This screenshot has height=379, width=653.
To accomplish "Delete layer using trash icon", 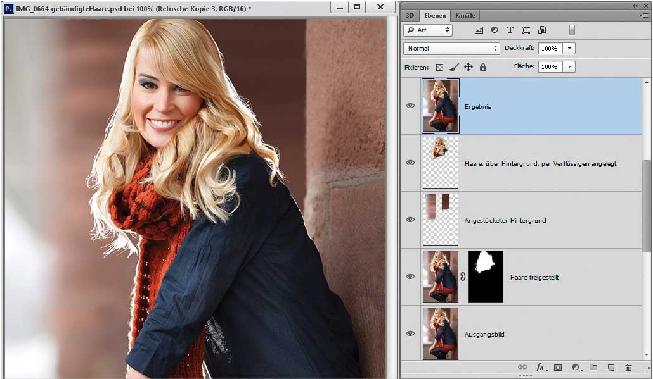I will (x=628, y=367).
